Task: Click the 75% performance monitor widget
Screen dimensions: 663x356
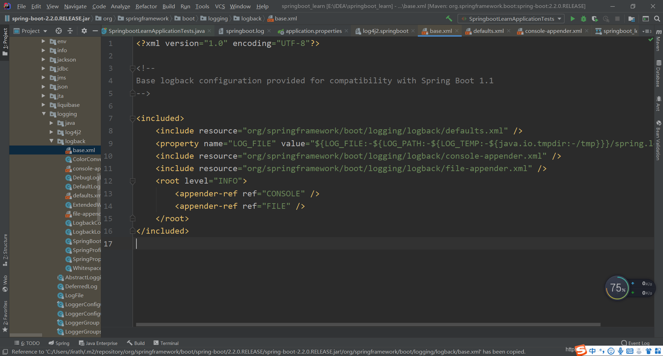Action: [617, 288]
